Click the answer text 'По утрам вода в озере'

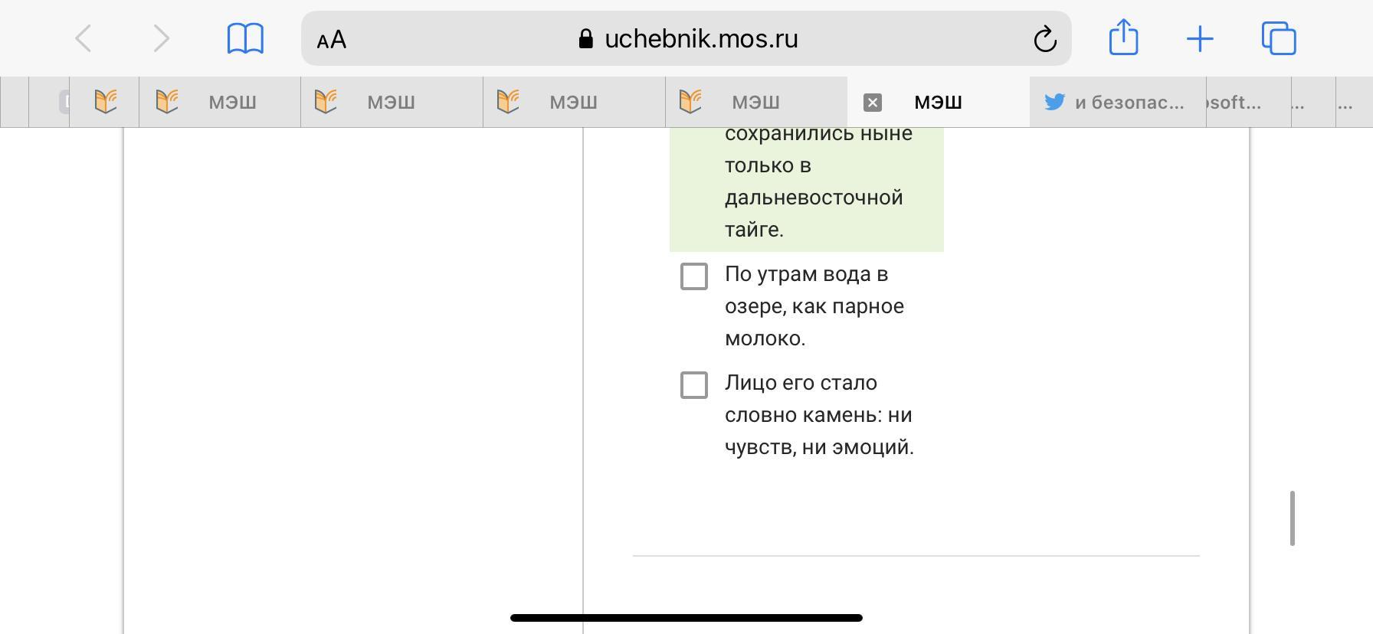pyautogui.click(x=814, y=306)
